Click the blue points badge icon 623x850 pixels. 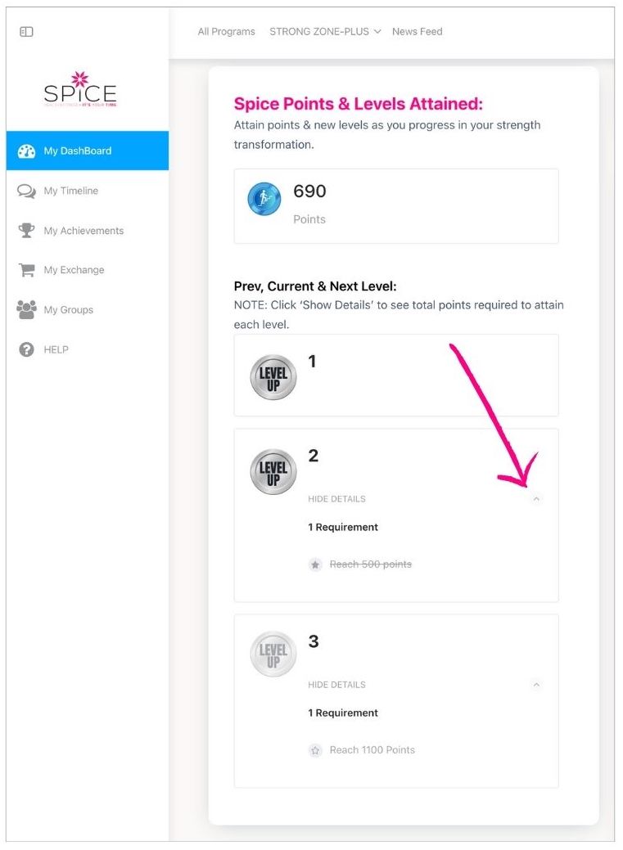pos(264,199)
